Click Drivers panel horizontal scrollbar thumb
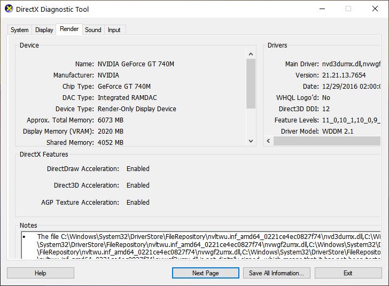389x286 pixels. click(x=326, y=141)
